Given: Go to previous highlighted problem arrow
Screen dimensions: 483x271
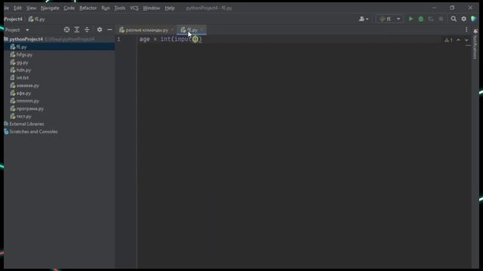Looking at the screenshot, I should click(458, 40).
